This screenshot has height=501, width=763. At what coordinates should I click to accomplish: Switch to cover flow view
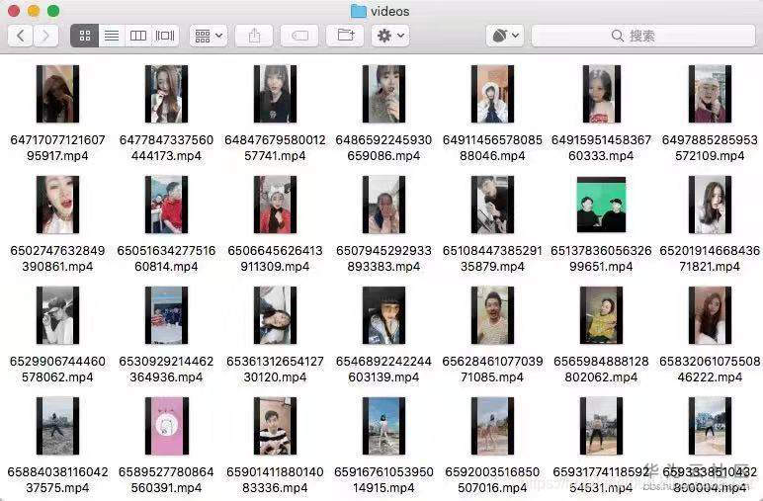tap(165, 36)
